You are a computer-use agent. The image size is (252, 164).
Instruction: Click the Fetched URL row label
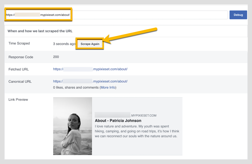coord(19,69)
